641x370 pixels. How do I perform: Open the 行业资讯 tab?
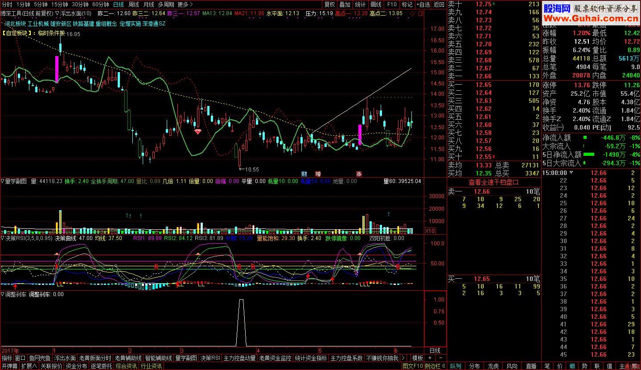point(152,366)
